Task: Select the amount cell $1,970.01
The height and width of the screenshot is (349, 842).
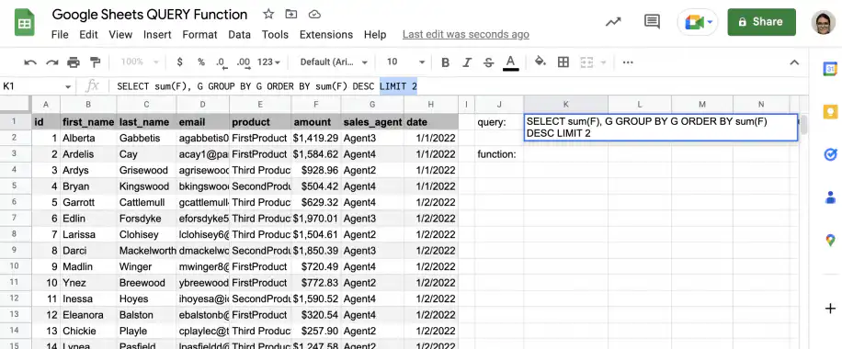Action: tap(316, 219)
